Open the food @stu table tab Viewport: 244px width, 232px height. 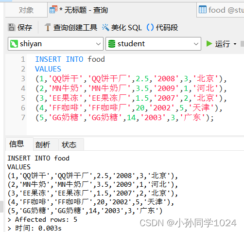[x=220, y=10]
